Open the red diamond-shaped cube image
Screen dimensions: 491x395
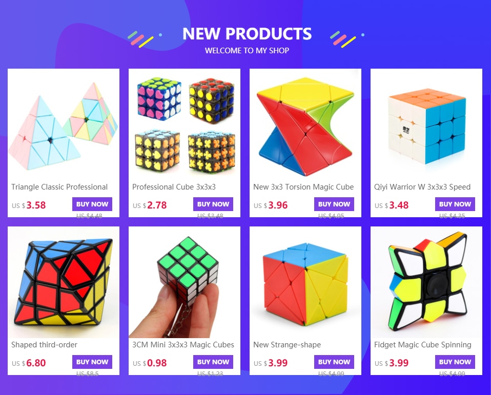(x=64, y=282)
